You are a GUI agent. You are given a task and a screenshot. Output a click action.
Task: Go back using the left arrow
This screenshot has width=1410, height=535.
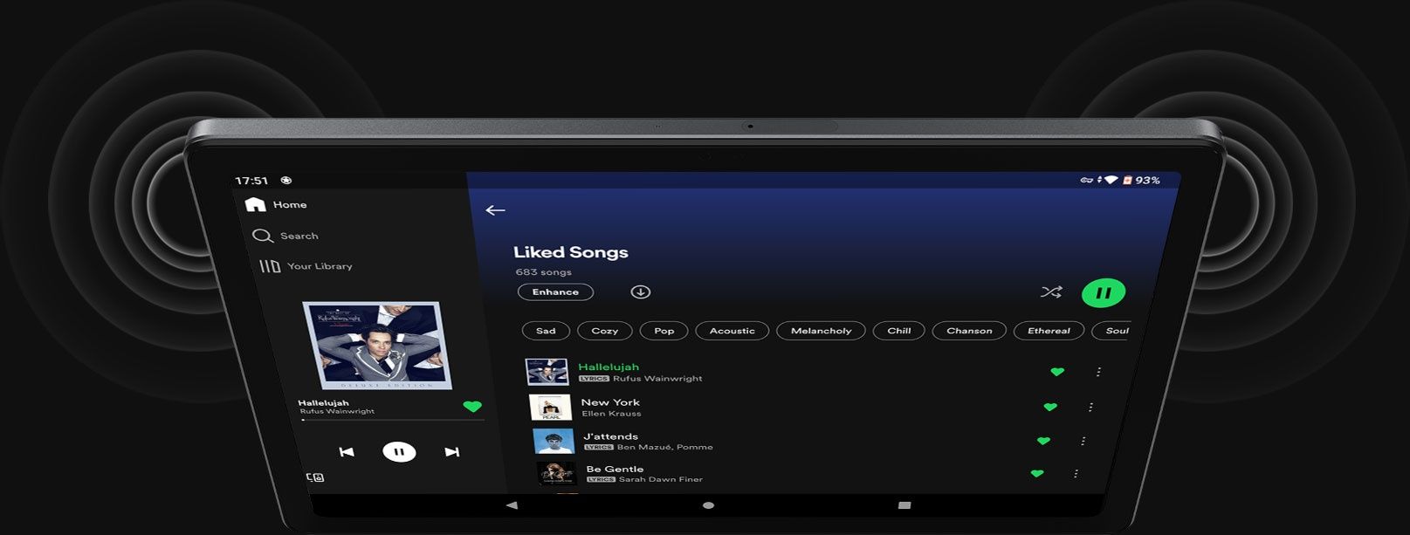(x=495, y=210)
